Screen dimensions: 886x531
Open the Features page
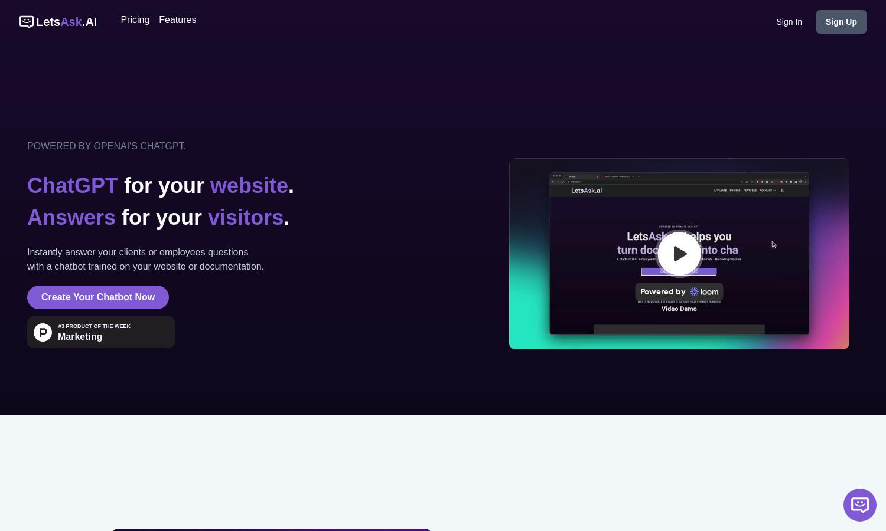(177, 20)
